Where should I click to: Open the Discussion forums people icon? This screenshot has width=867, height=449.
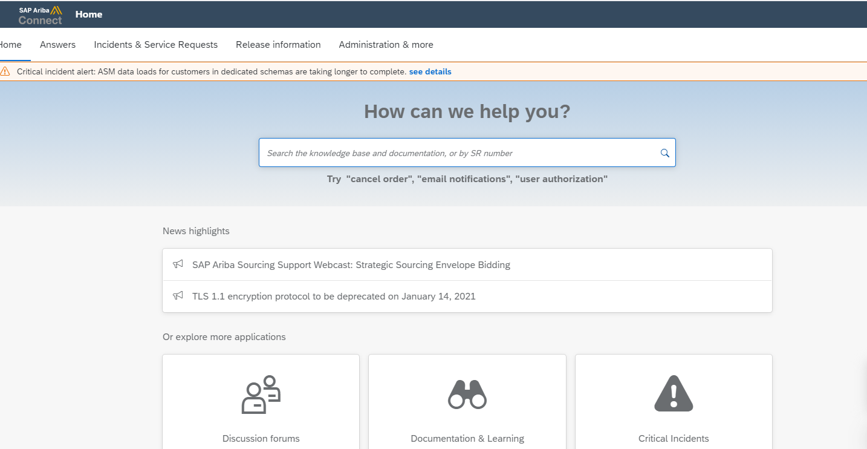[261, 395]
